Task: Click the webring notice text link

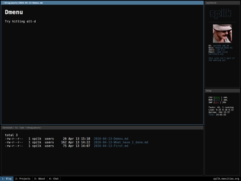Action: point(221,59)
